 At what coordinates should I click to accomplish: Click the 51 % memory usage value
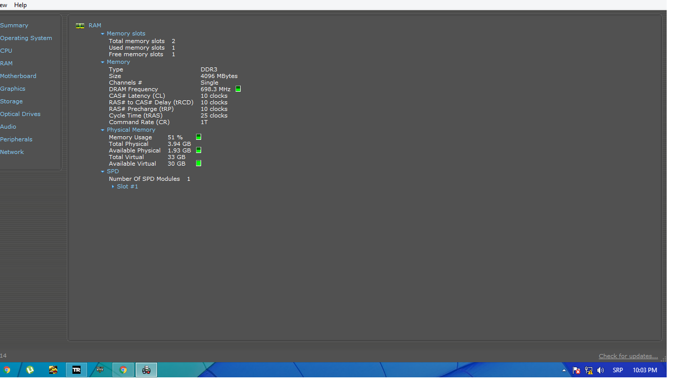click(175, 137)
